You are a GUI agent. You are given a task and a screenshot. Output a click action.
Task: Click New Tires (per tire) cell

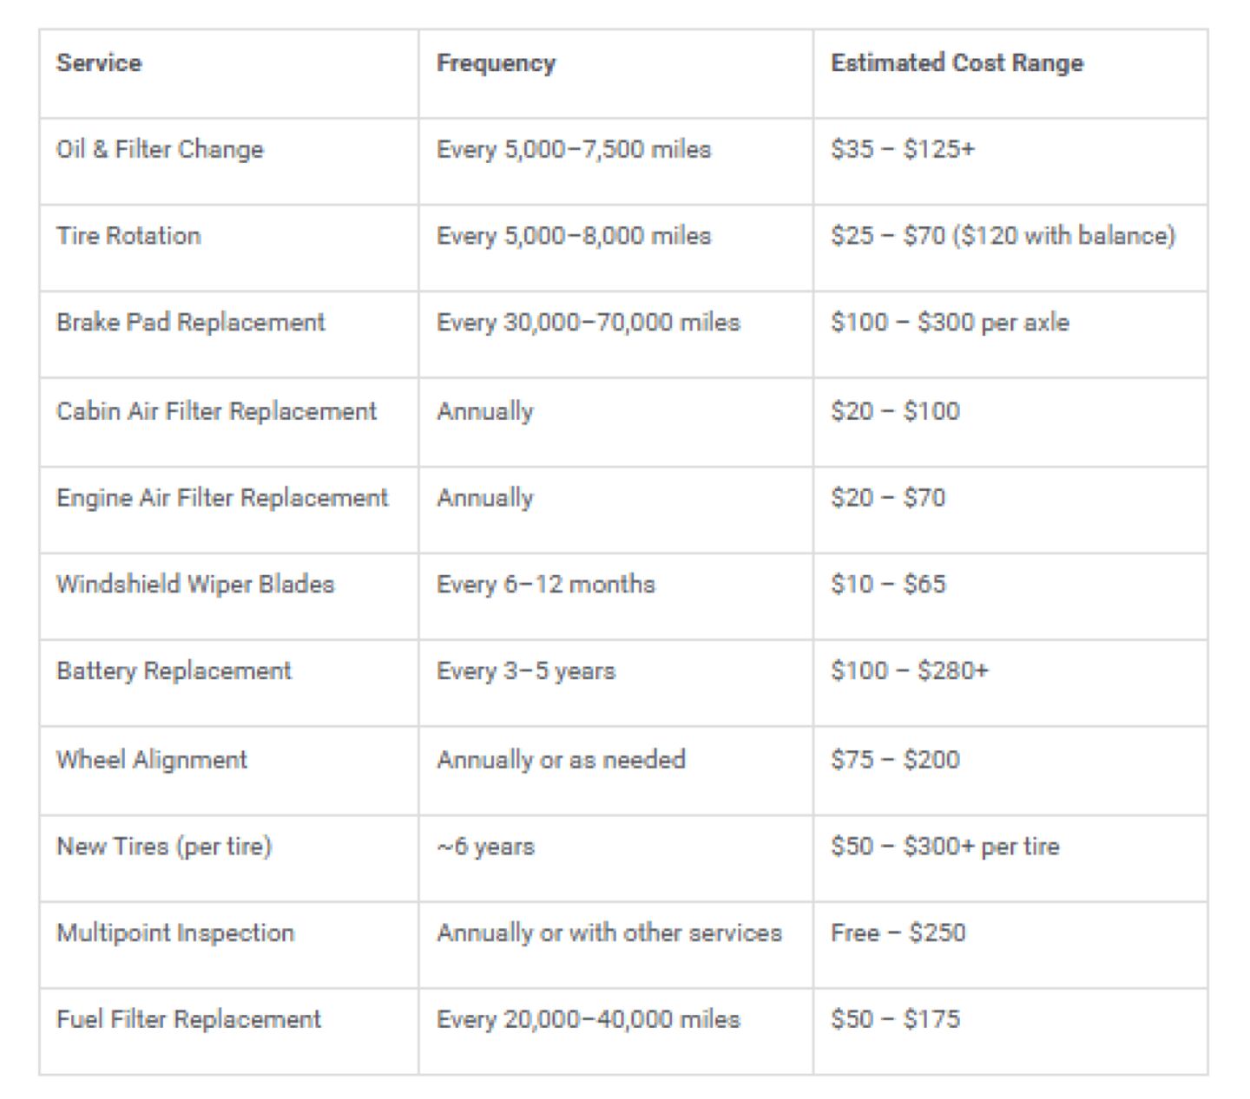click(x=164, y=846)
